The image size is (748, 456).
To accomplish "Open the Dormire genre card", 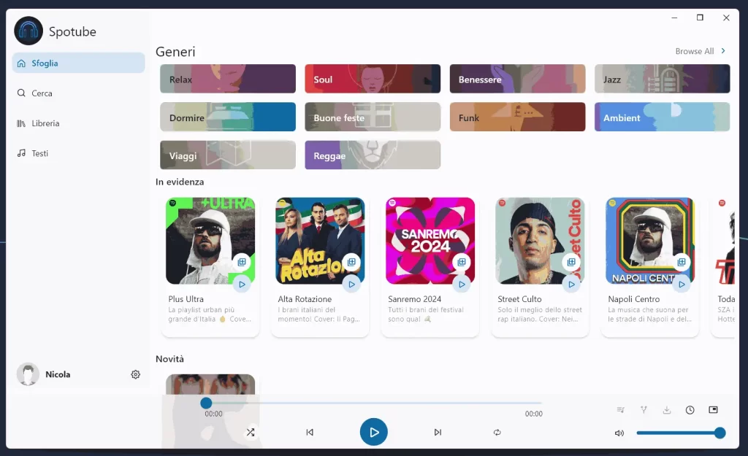I will tap(228, 117).
